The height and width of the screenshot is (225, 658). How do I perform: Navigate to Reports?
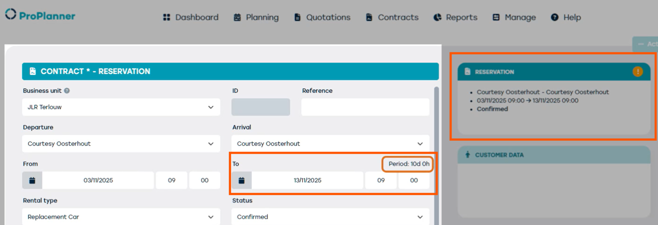456,17
